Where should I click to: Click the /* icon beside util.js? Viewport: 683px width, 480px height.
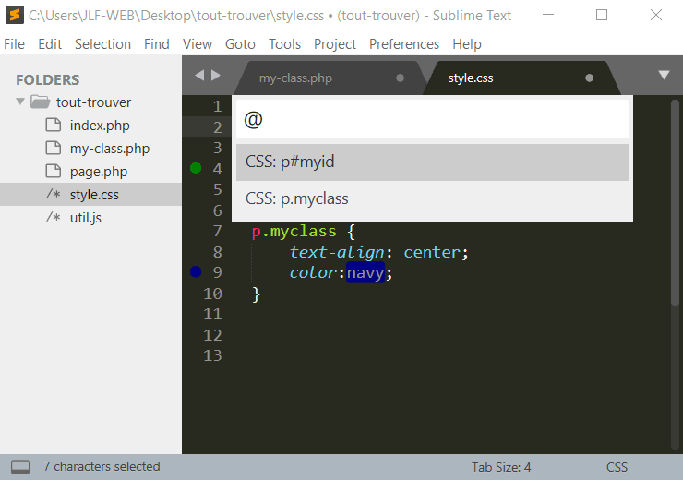pyautogui.click(x=54, y=217)
